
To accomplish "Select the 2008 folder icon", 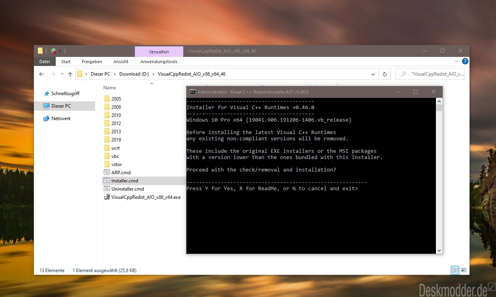I will 107,107.
